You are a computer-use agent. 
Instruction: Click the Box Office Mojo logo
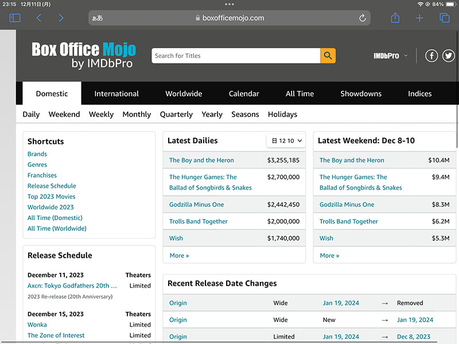84,56
